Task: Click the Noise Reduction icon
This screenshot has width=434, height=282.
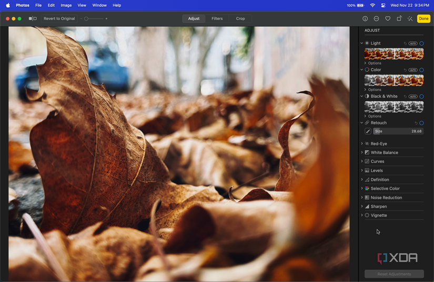Action: coord(367,197)
